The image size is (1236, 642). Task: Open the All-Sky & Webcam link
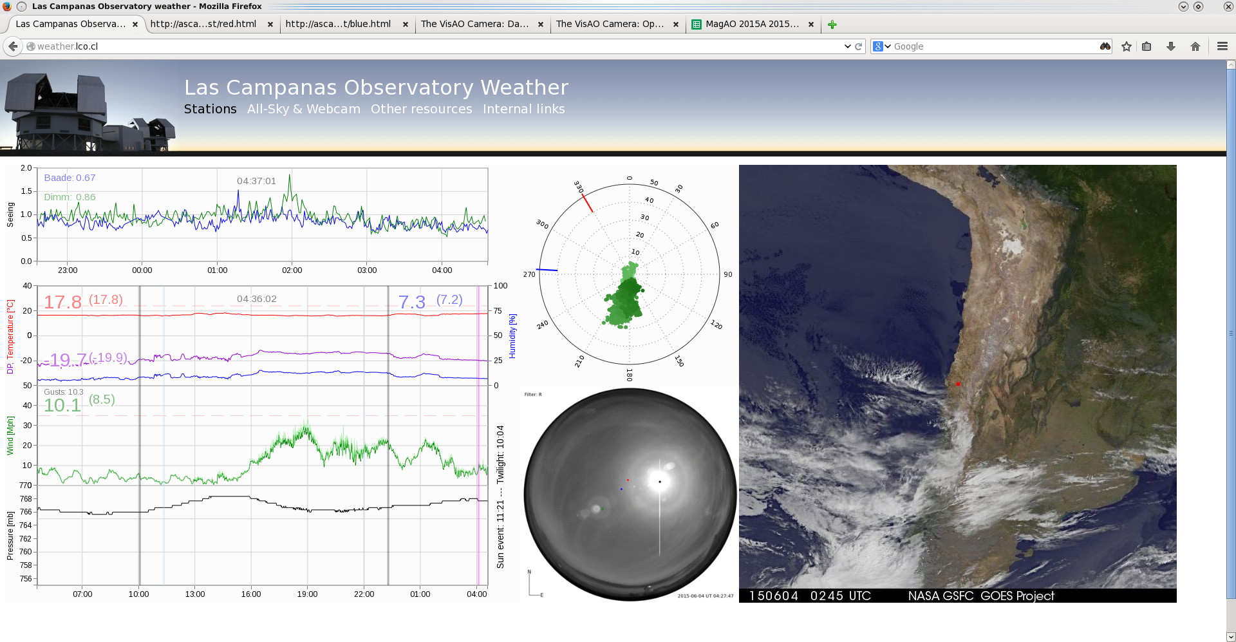coord(304,109)
